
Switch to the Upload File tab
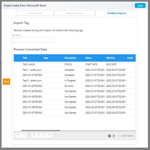pyautogui.click(x=35, y=13)
